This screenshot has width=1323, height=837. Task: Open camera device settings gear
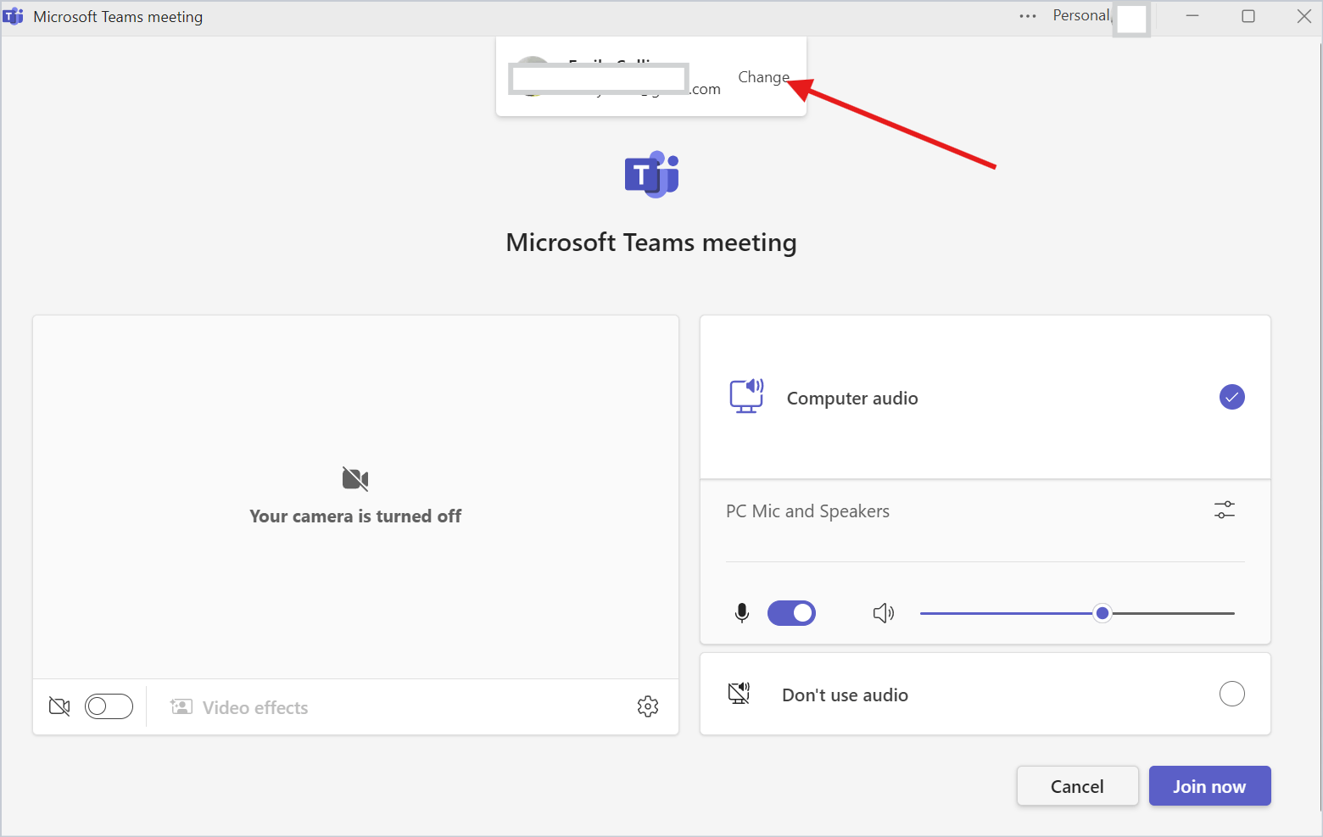[x=648, y=706]
